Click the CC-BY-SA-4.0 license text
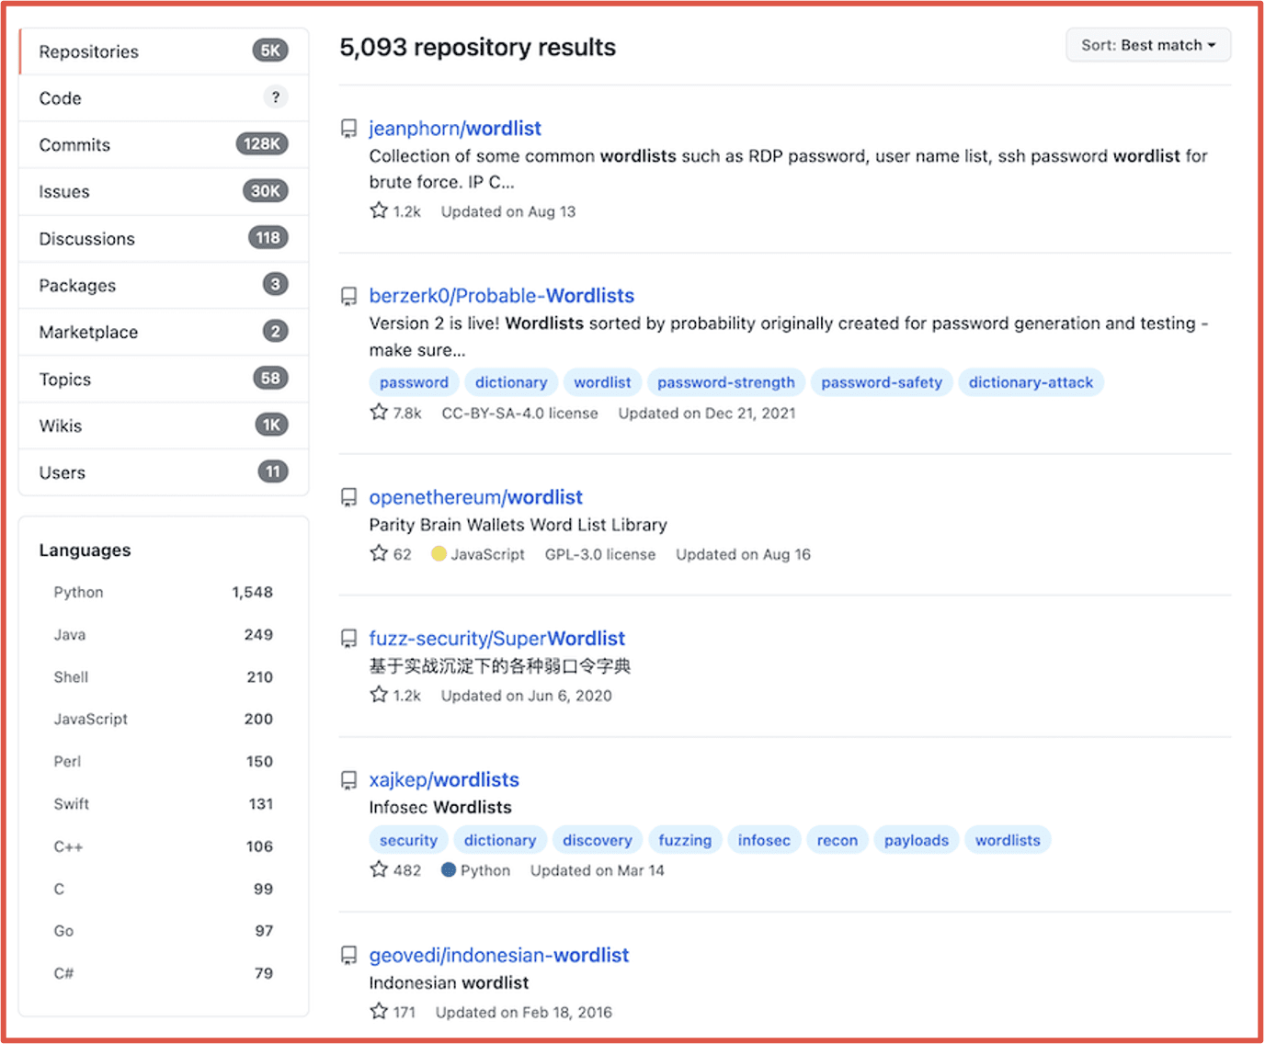 click(x=519, y=414)
